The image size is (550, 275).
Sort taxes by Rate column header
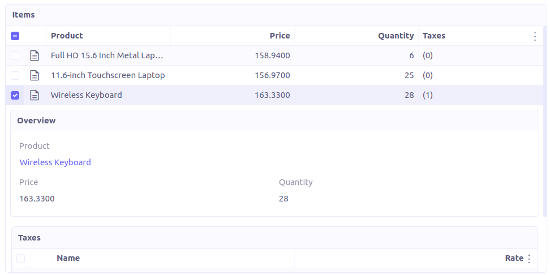click(x=514, y=258)
